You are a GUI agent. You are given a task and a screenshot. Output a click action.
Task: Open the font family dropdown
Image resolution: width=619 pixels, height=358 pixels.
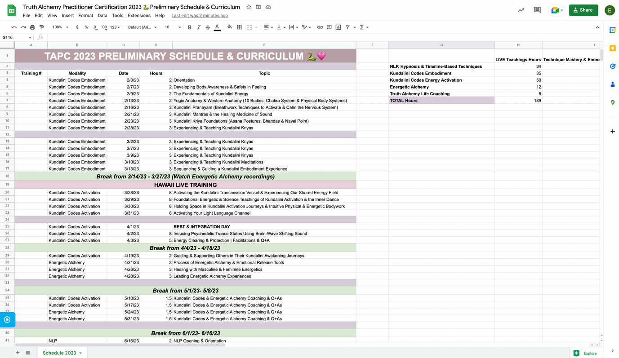(x=143, y=27)
